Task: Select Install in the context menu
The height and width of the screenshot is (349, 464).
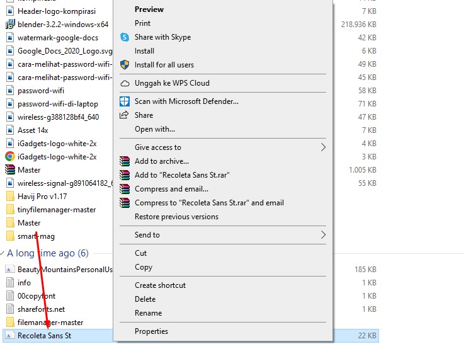Action: click(144, 51)
